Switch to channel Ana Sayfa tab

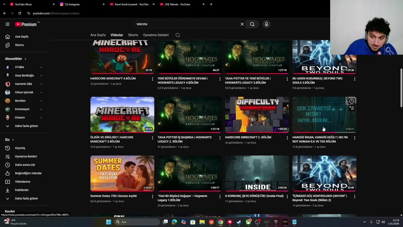(98, 35)
